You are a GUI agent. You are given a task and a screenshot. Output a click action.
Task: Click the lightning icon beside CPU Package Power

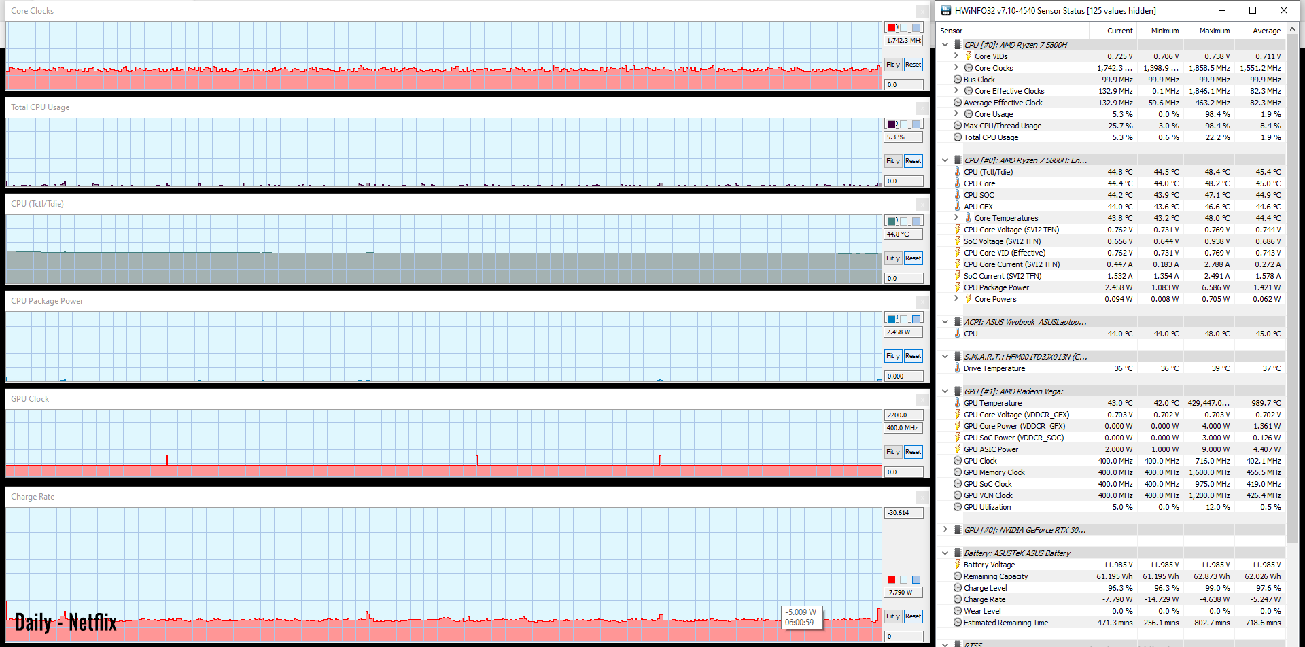958,287
